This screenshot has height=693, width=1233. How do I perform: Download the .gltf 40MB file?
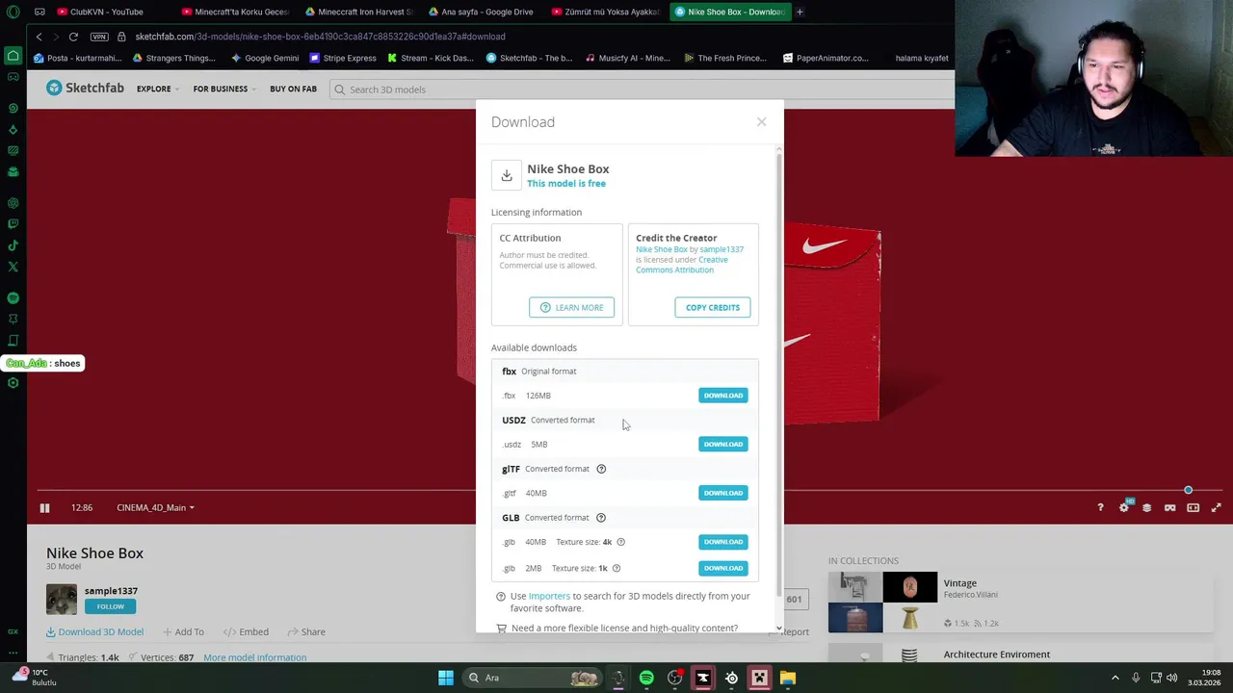(x=723, y=493)
